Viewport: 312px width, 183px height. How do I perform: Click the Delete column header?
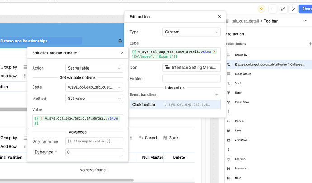(179, 157)
